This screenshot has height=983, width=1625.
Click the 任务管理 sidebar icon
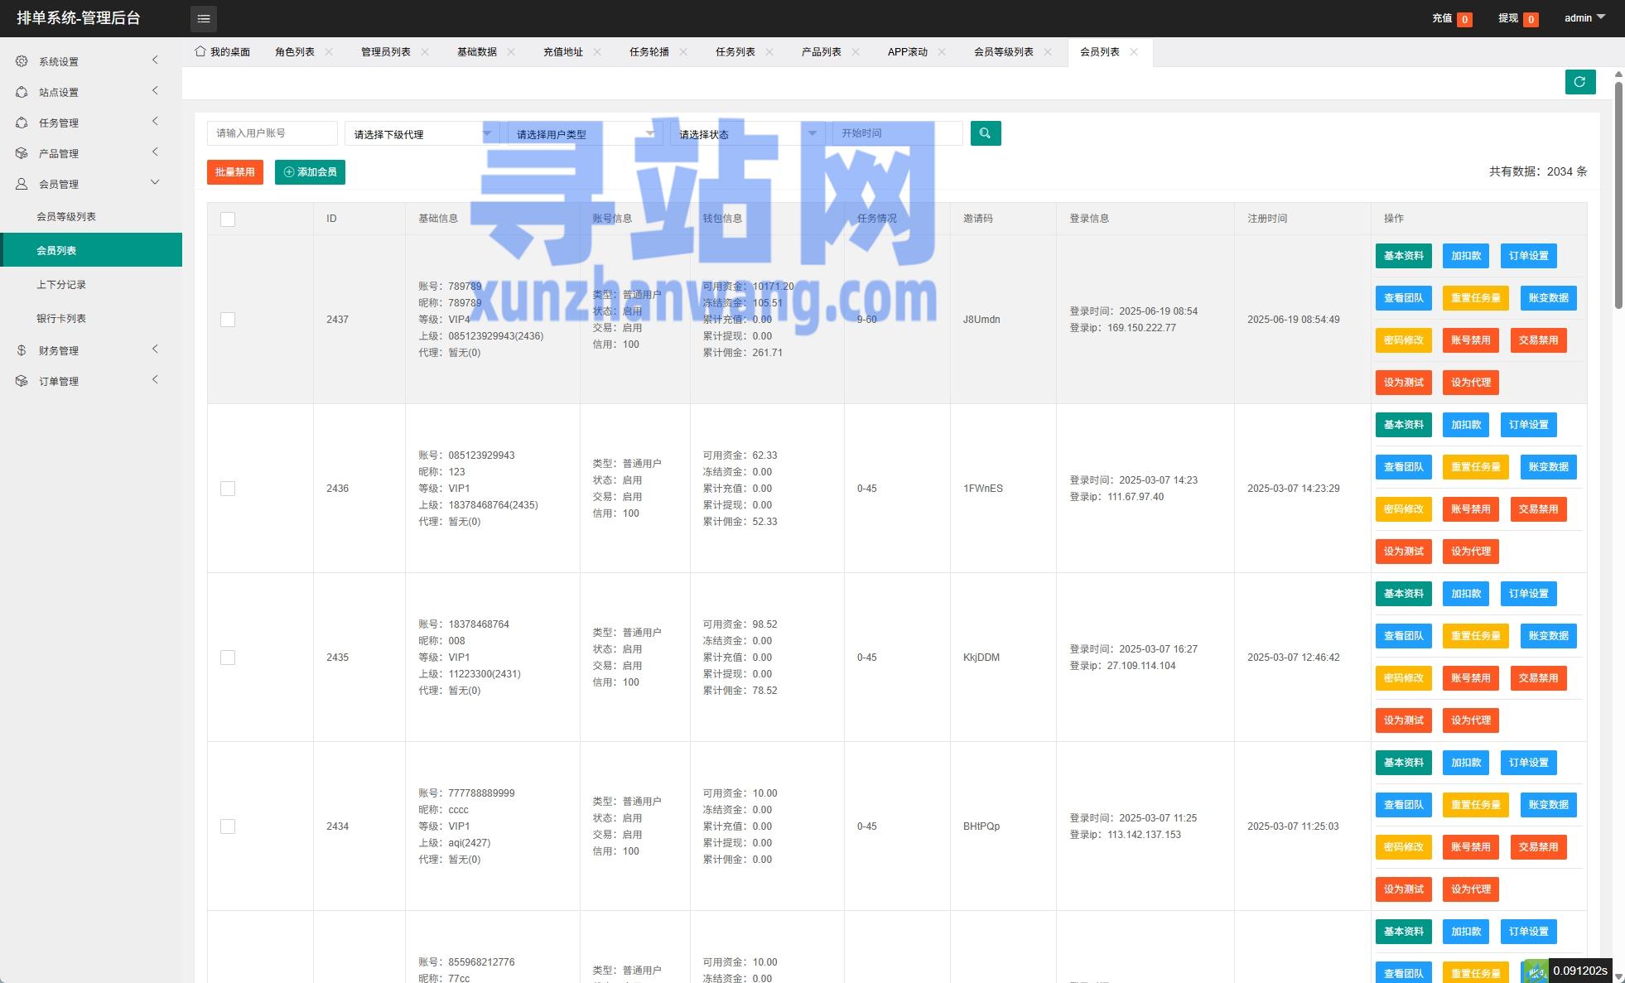[22, 123]
